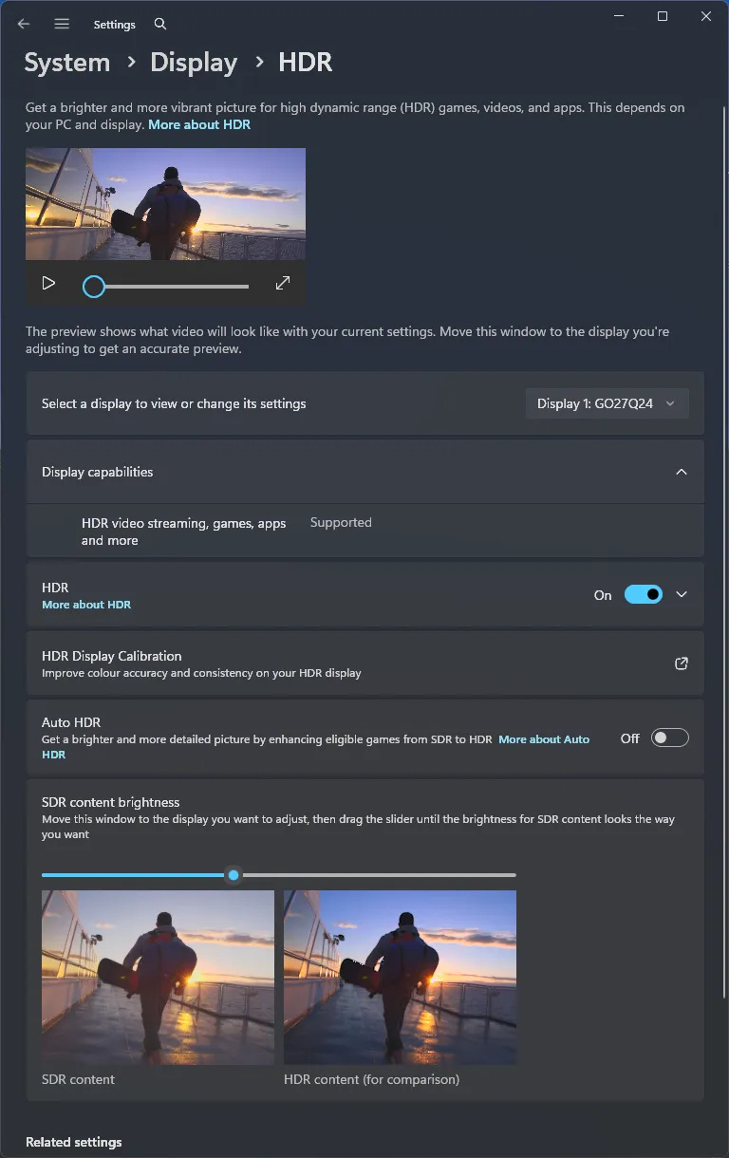Viewport: 729px width, 1158px height.
Task: Maximize the Settings window
Action: [x=663, y=16]
